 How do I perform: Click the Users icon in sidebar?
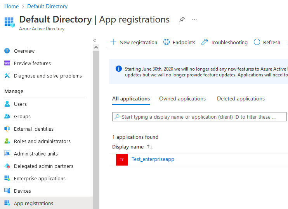pos(7,104)
